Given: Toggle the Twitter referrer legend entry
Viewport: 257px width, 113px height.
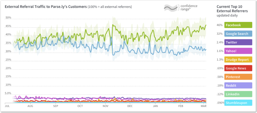Looking at the screenshot, I should point(238,42).
